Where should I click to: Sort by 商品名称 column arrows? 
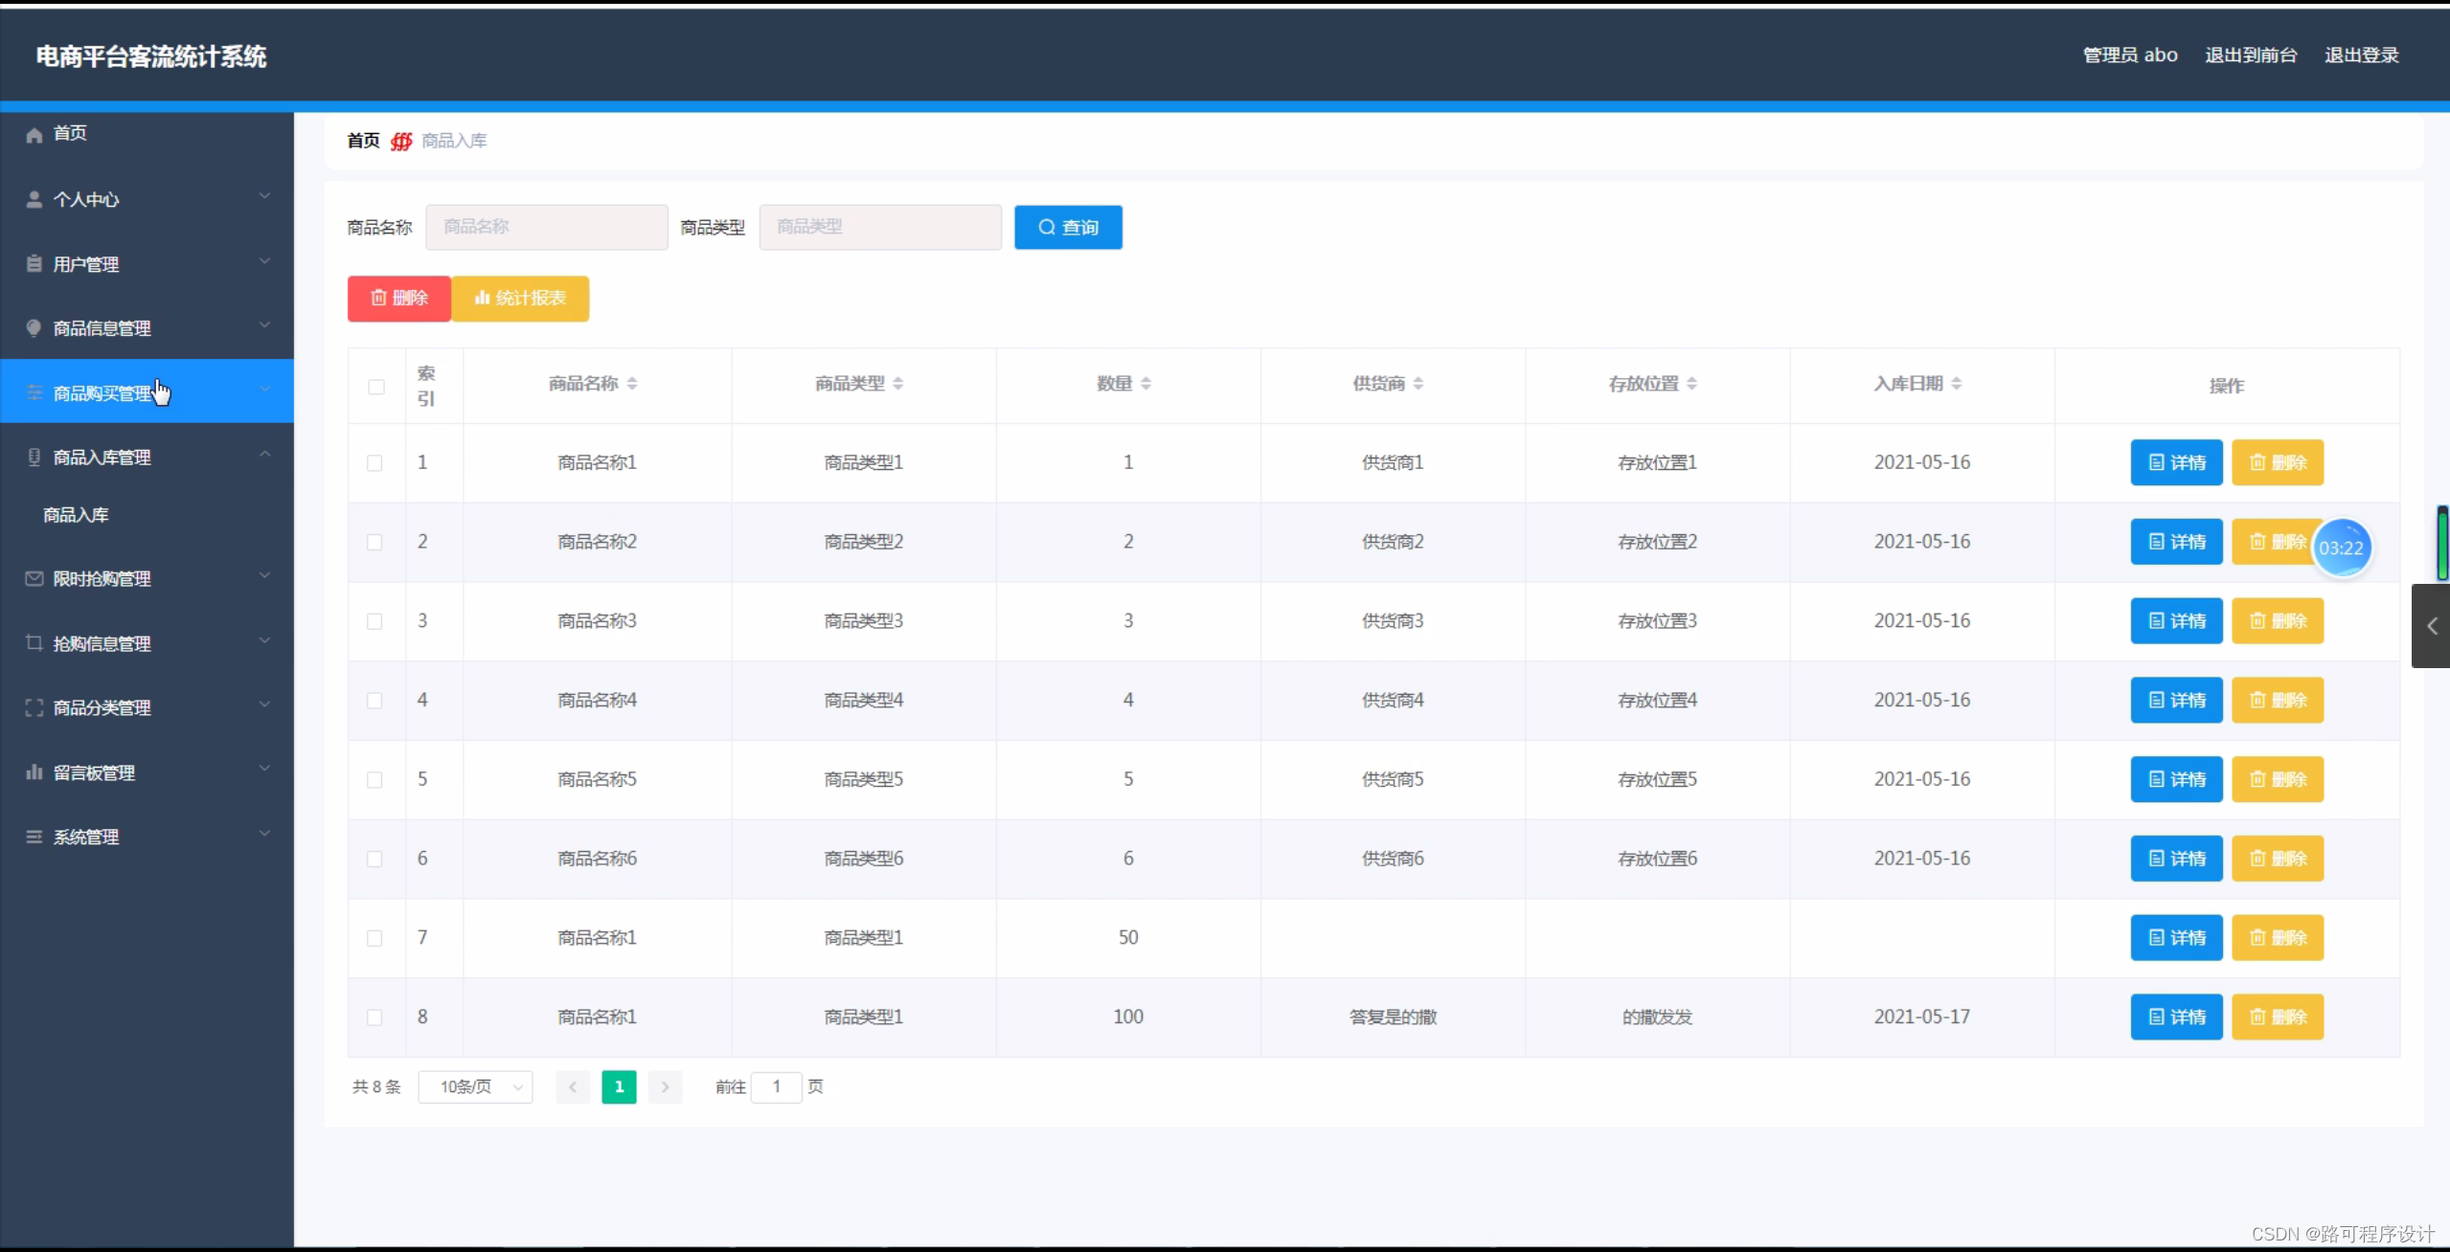632,384
